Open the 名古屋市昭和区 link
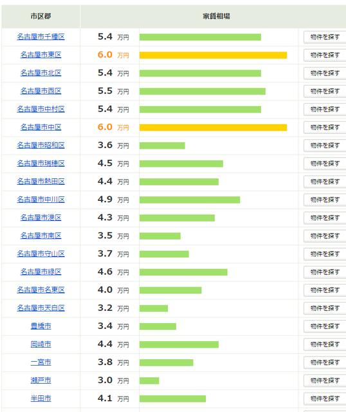346x412 pixels. click(41, 145)
